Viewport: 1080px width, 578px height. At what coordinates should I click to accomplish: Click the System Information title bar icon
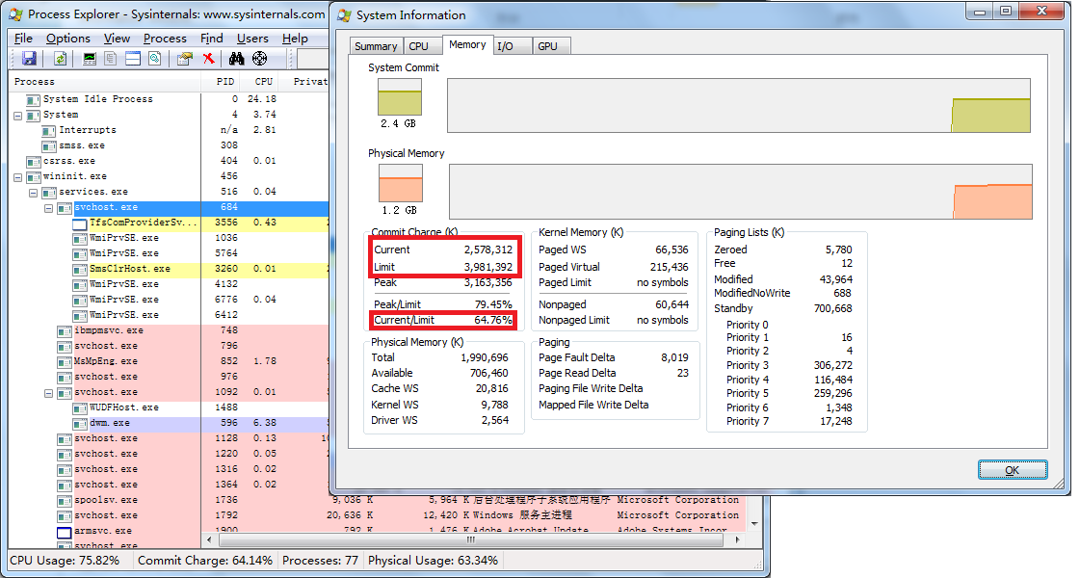coord(344,15)
